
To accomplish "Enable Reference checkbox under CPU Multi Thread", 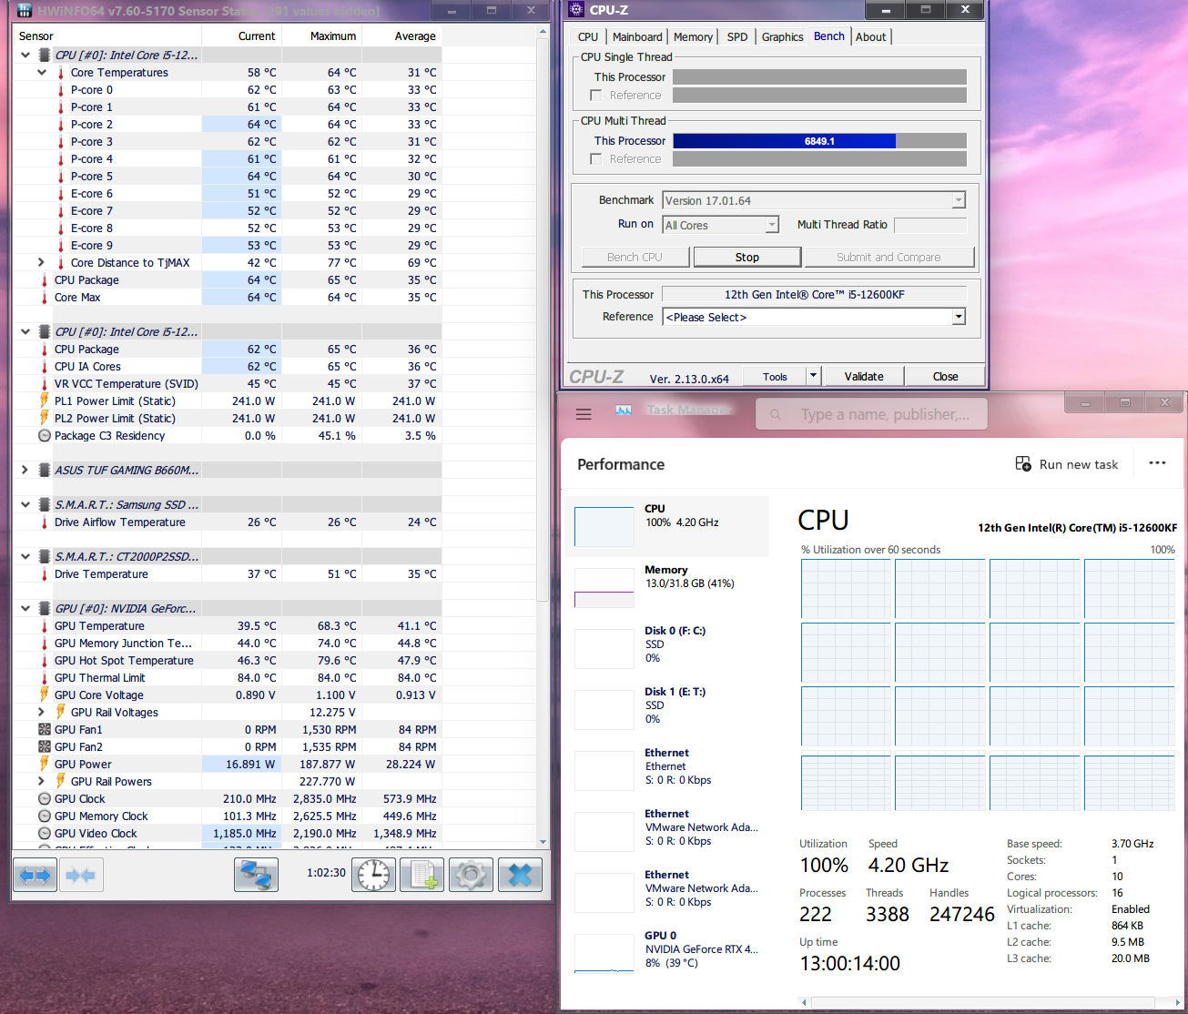I will (596, 159).
